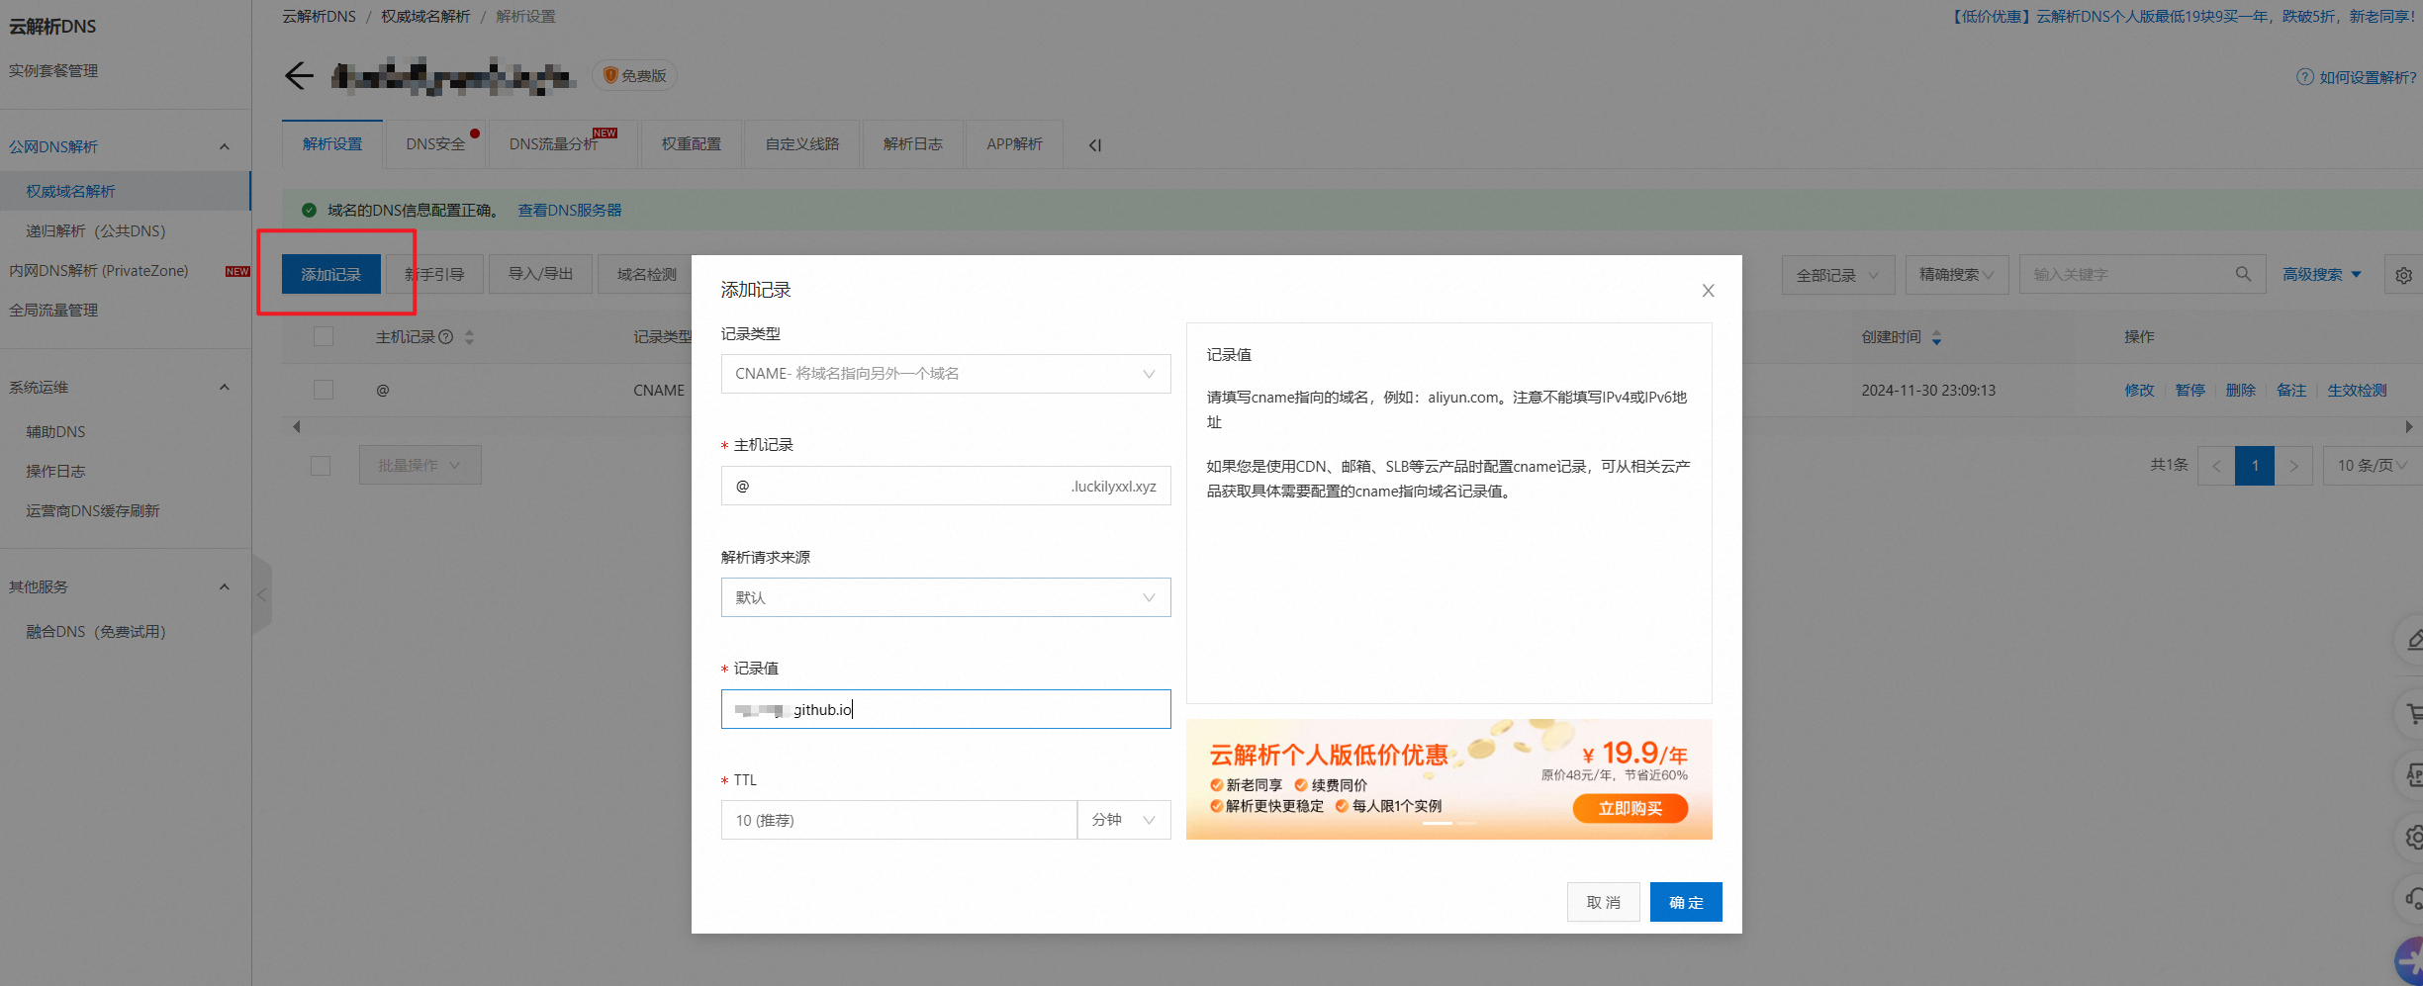
Task: Click the 添加记录 button
Action: pyautogui.click(x=331, y=274)
